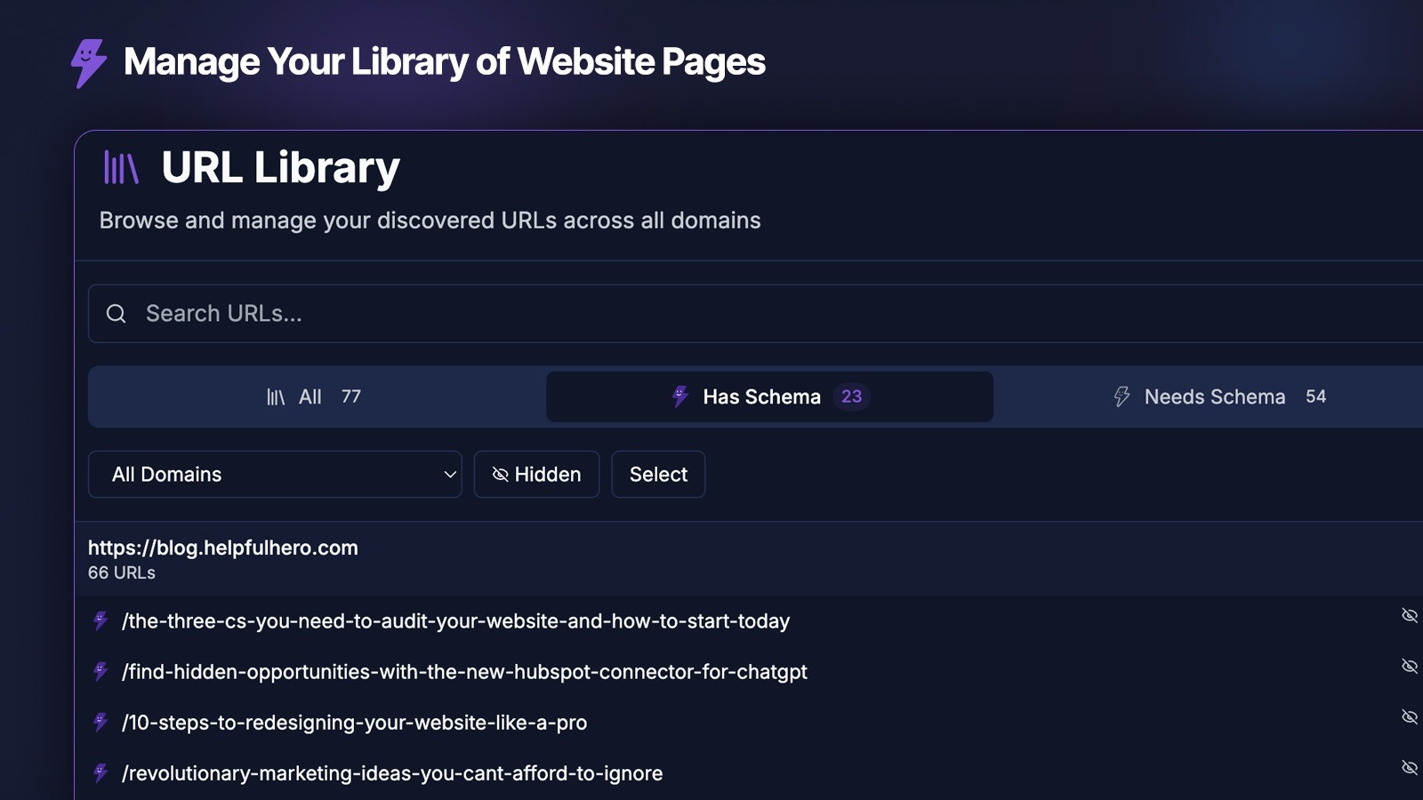Hide the 10-steps-to-redesigning-your-website URL
1423x800 pixels.
[x=1409, y=716]
